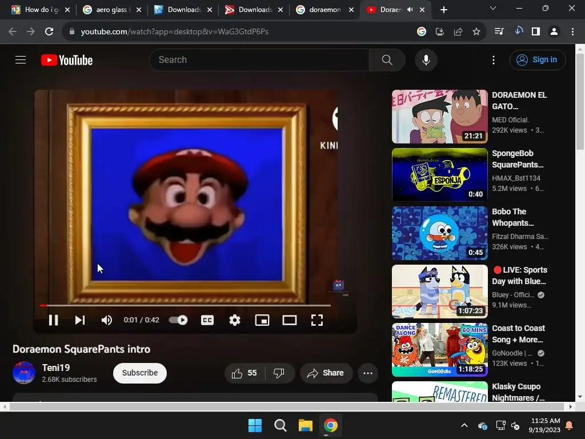Start voice search with microphone icon
This screenshot has height=439, width=585.
(x=426, y=59)
